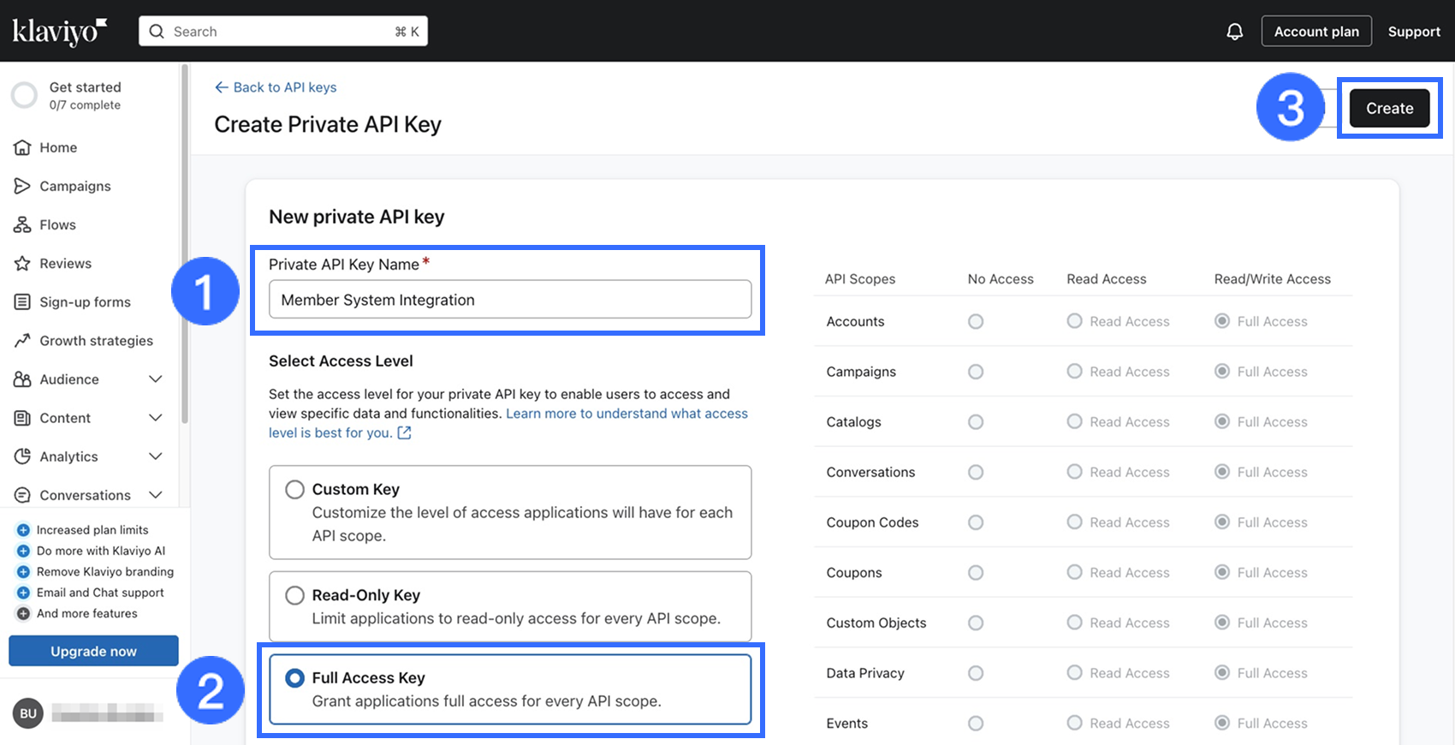
Task: Click the Flows icon in sidebar
Action: [x=22, y=224]
